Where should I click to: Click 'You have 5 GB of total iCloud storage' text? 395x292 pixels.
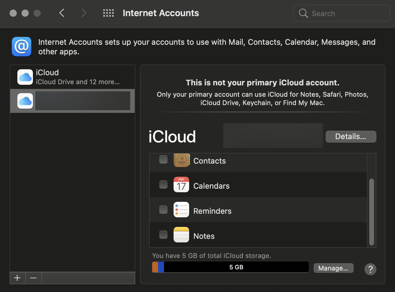[212, 256]
